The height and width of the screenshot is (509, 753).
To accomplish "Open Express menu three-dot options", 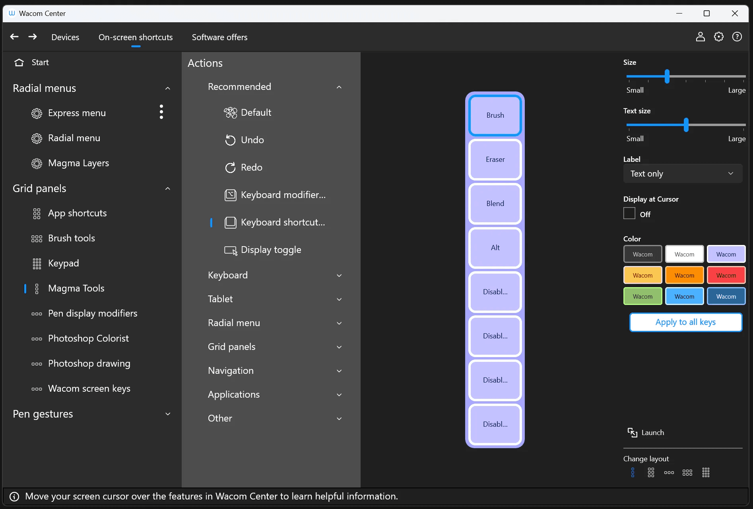I will tap(161, 112).
